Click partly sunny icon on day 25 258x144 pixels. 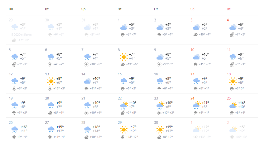tap(233, 105)
